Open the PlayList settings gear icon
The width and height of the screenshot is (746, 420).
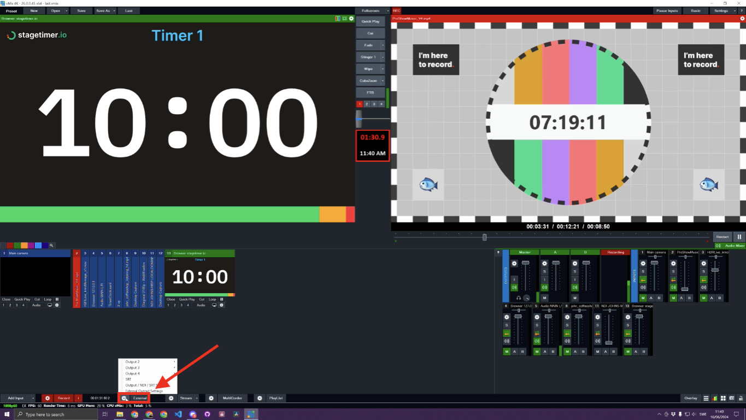259,398
